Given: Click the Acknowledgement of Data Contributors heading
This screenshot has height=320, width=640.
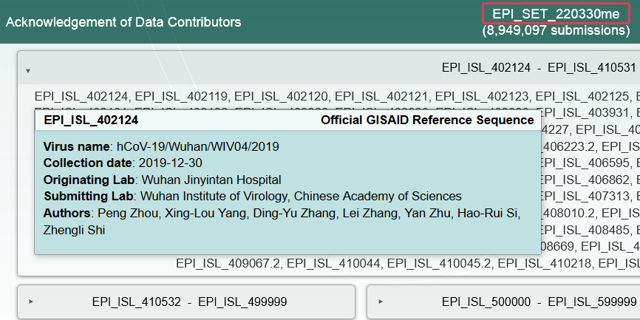Looking at the screenshot, I should click(123, 22).
